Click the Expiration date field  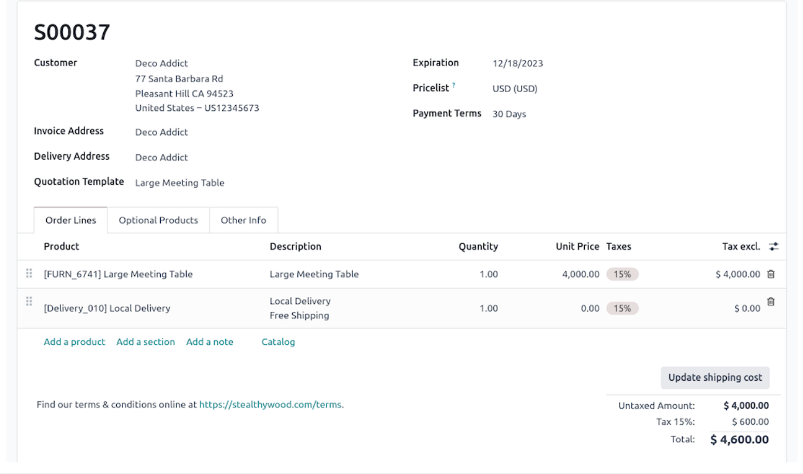click(517, 64)
